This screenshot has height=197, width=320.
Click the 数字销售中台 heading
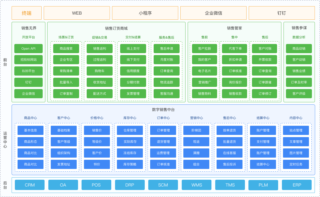(x=163, y=110)
